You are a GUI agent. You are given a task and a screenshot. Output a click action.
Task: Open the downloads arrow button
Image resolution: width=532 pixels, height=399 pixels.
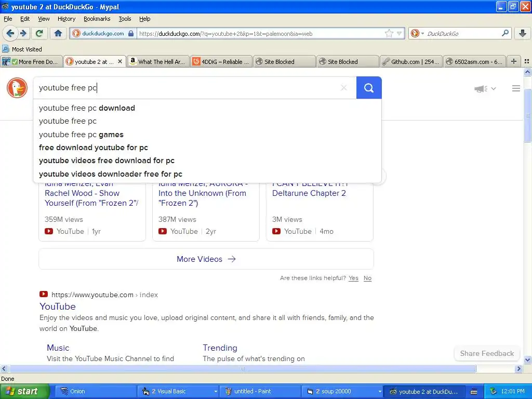[x=523, y=33]
